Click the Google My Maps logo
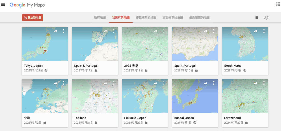This screenshot has height=131, width=281. [x=27, y=5]
